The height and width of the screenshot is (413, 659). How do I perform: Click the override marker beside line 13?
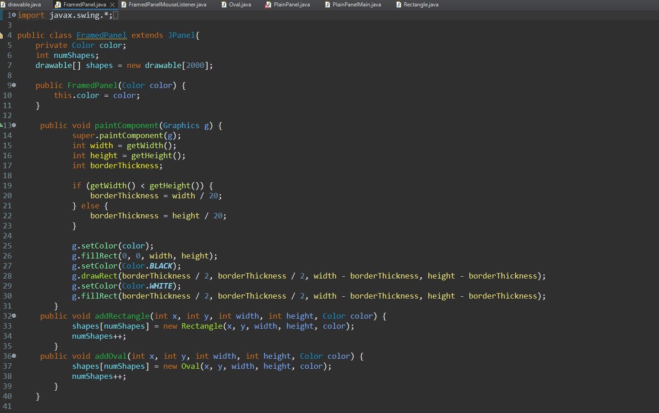pos(1,125)
